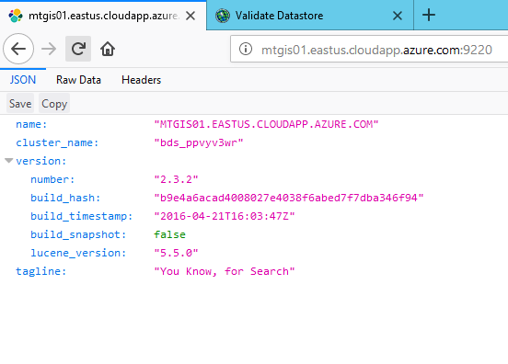Select the version key label

click(x=41, y=161)
